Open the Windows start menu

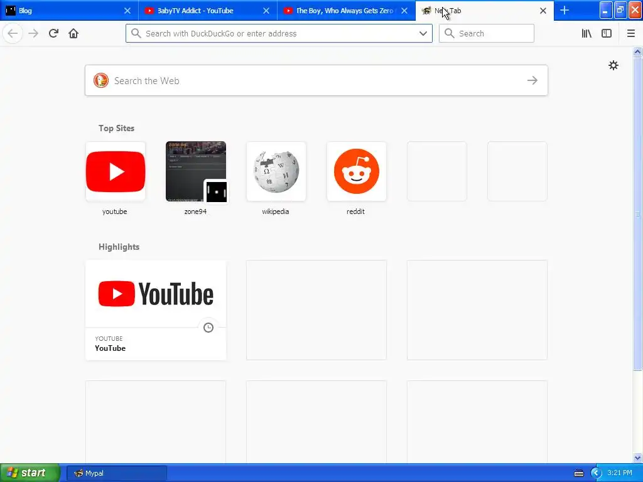coord(30,473)
